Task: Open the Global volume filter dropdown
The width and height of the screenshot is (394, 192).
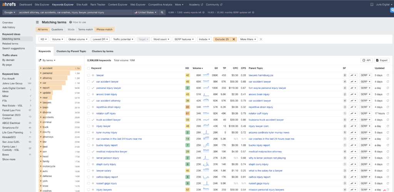Action: (x=78, y=39)
